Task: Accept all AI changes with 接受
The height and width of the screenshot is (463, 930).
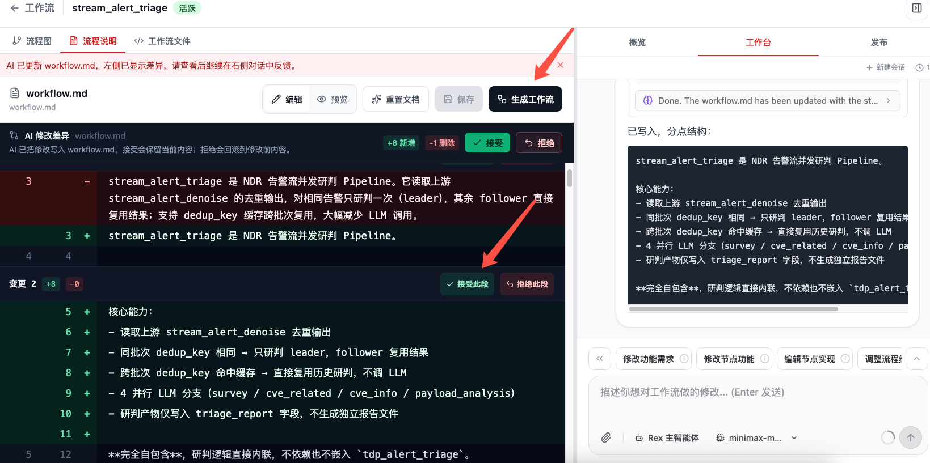Action: coord(487,143)
